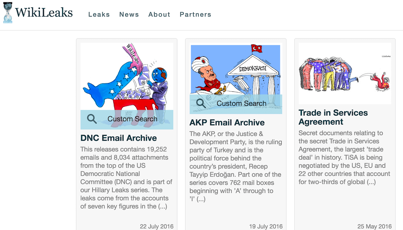Open the Trade in Services huddle cartoon
This screenshot has height=230, width=403.
click(345, 73)
